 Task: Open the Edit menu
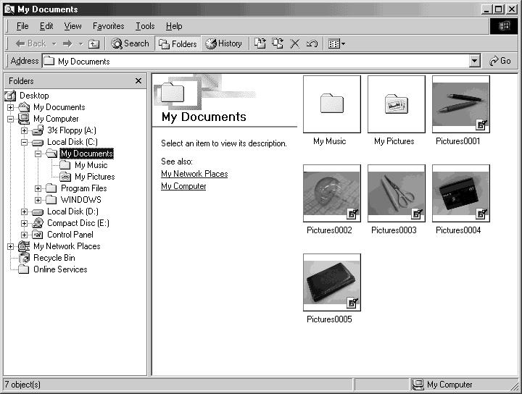pos(46,26)
